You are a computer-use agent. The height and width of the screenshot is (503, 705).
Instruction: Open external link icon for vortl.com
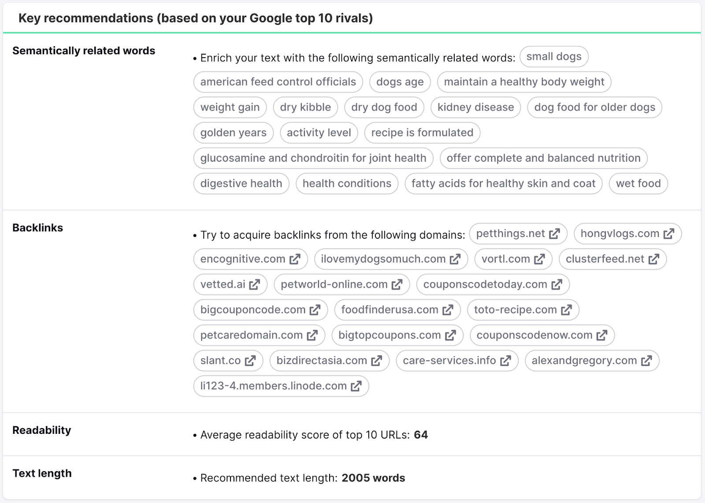click(x=539, y=259)
